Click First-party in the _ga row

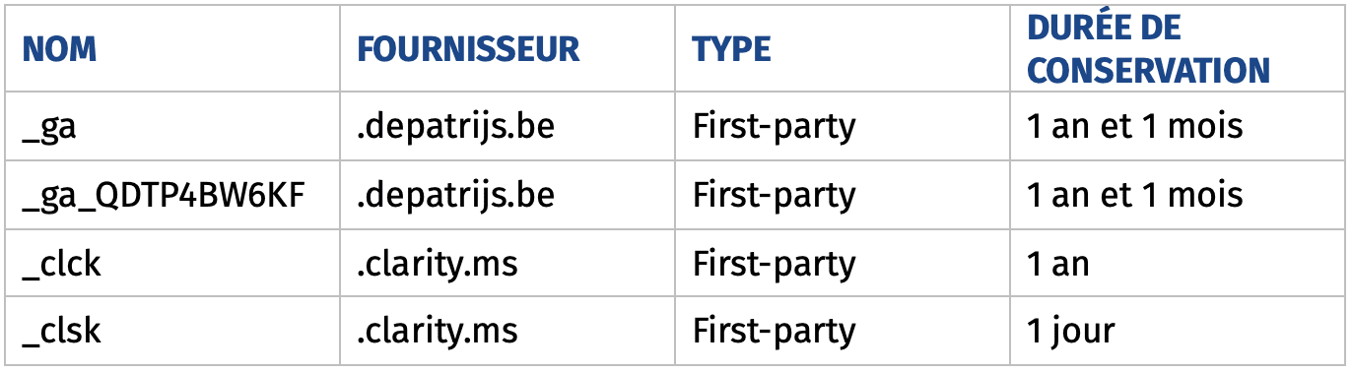point(774,127)
